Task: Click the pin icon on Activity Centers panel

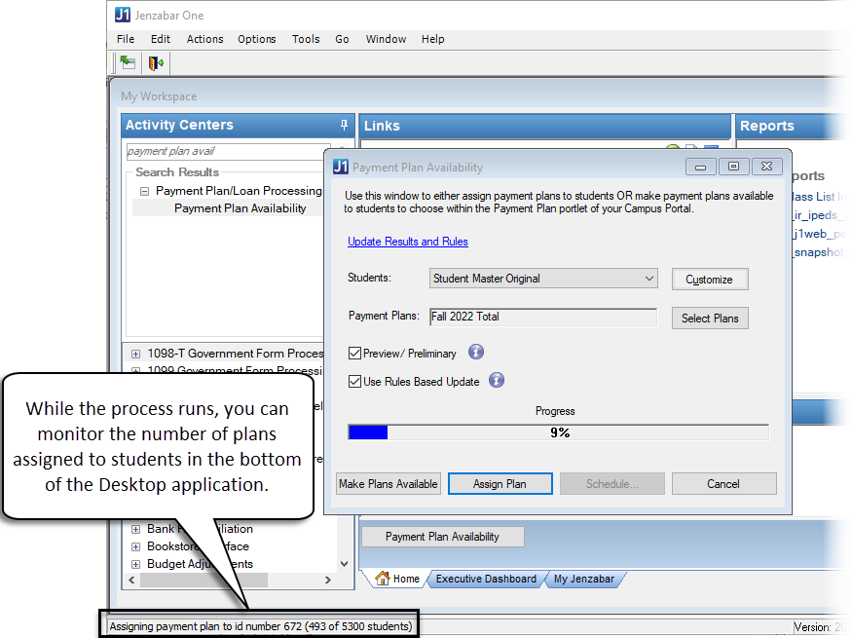Action: click(x=343, y=125)
